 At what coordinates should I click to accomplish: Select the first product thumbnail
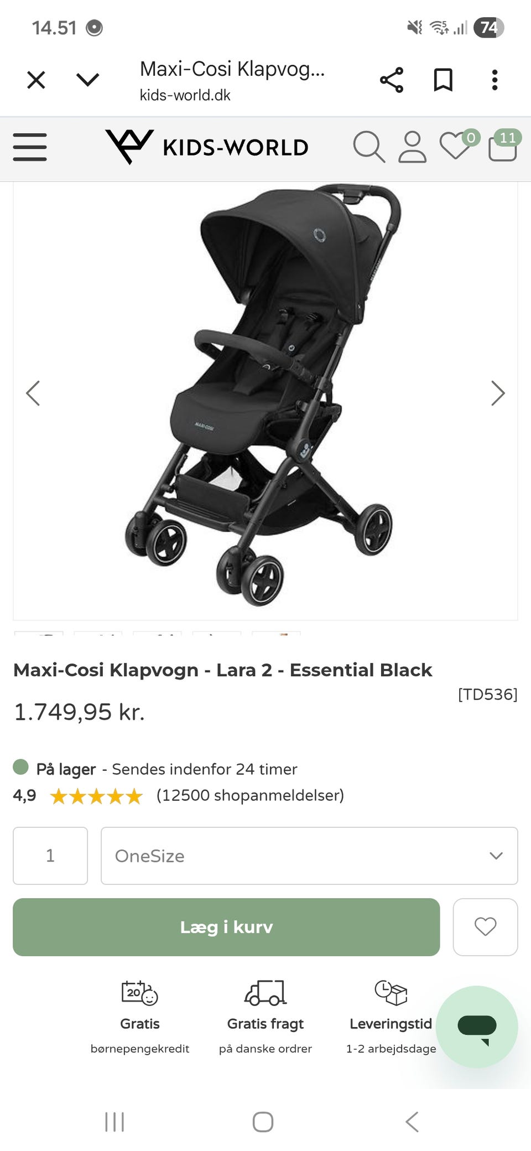[39, 633]
